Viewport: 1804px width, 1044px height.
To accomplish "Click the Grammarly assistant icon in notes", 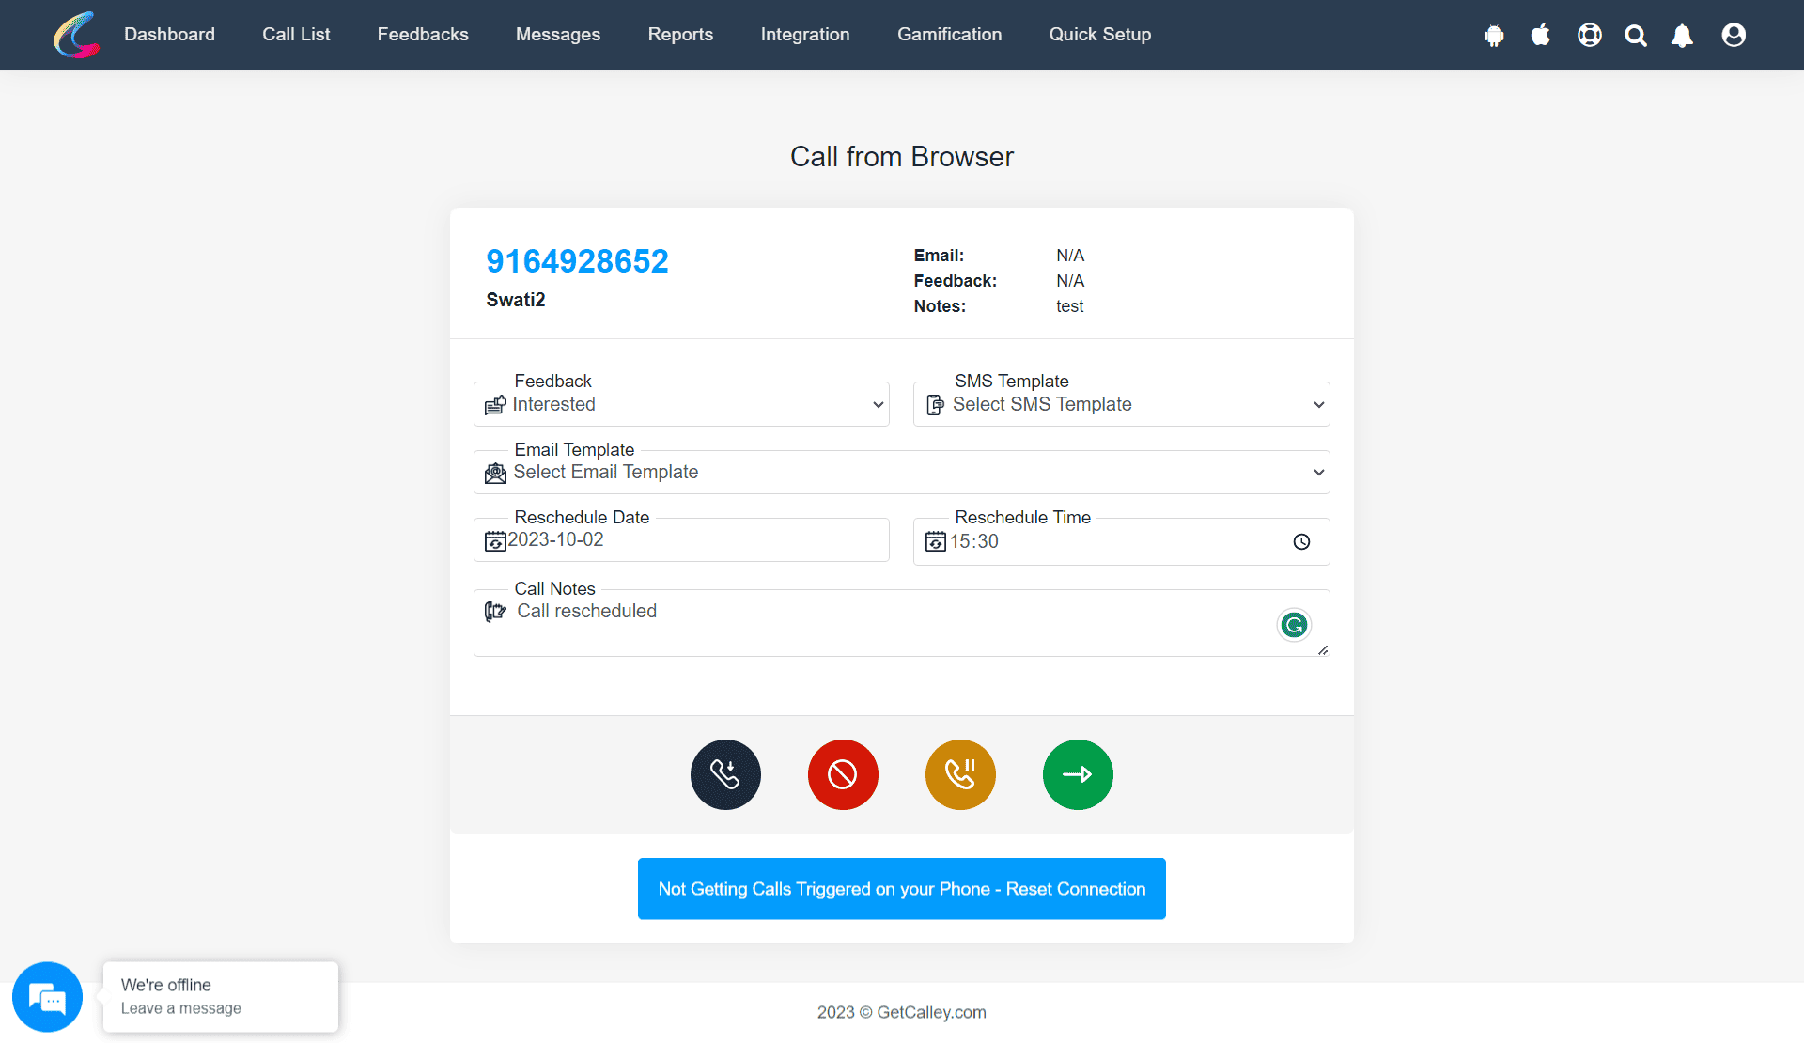I will click(x=1292, y=625).
